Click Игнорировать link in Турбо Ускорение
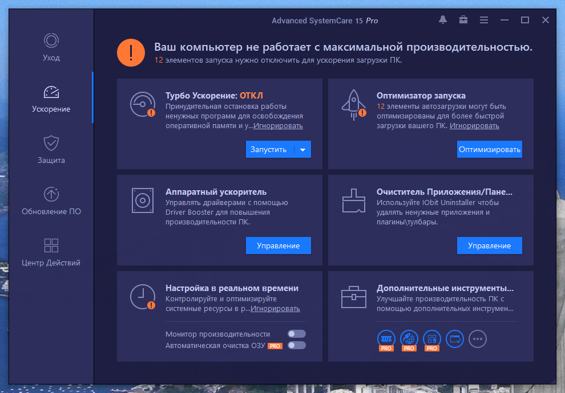This screenshot has height=393, width=565. click(278, 126)
